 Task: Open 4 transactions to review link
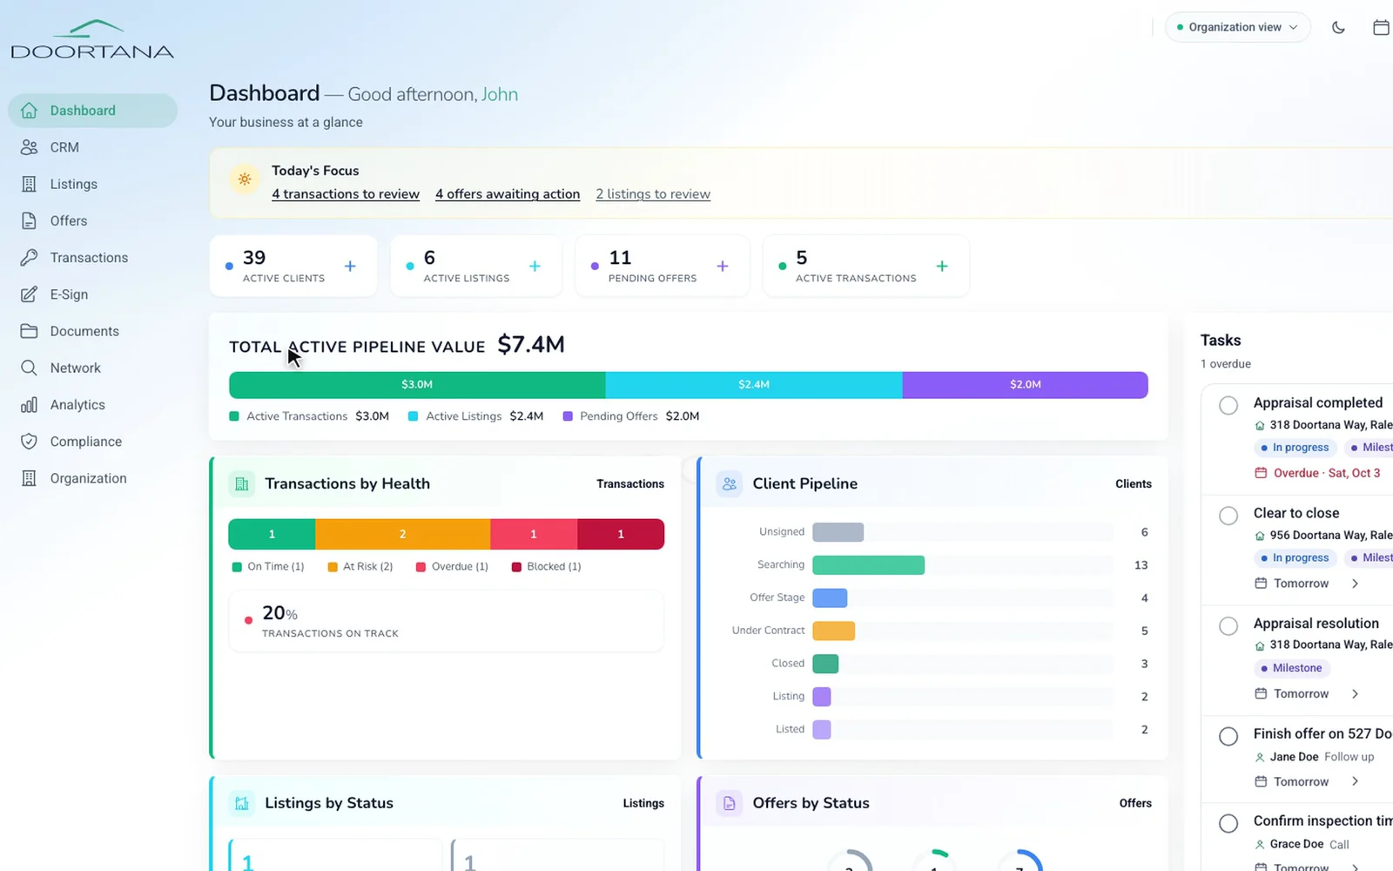point(346,194)
